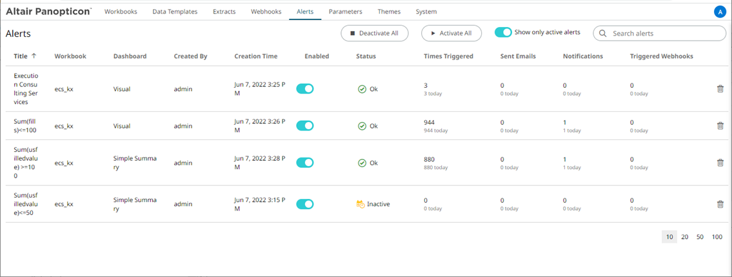The image size is (732, 277).
Task: Focus the Search alerts field
Action: point(660,34)
